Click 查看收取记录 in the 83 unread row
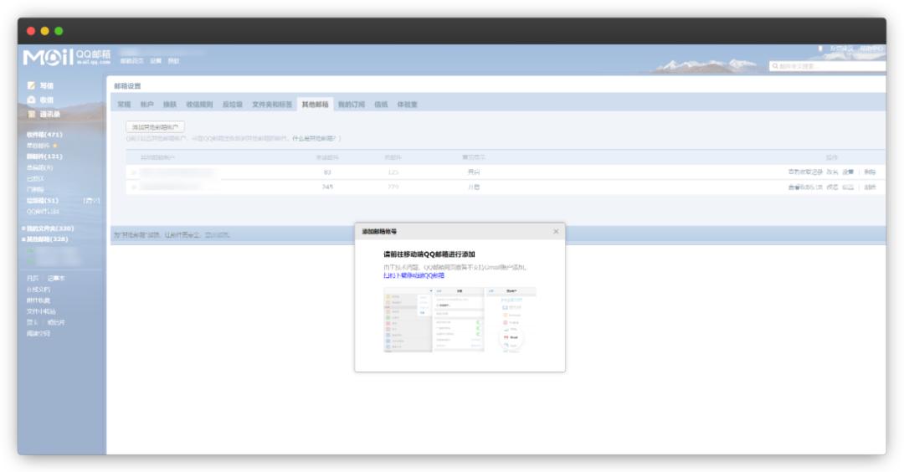This screenshot has height=472, width=904. click(805, 172)
